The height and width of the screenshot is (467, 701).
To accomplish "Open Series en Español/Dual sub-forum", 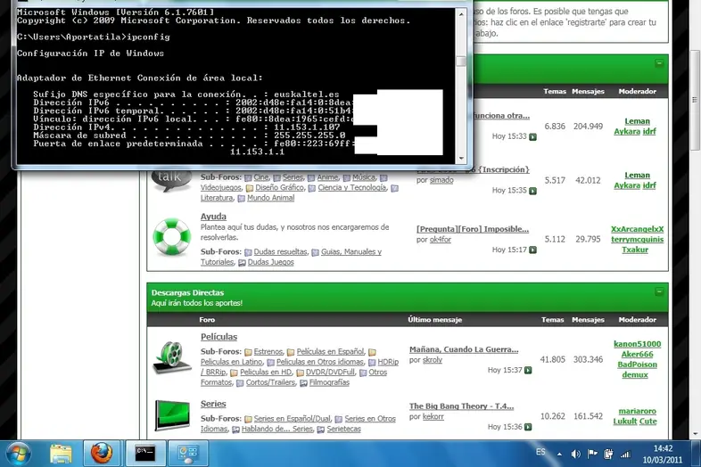I will click(x=292, y=419).
